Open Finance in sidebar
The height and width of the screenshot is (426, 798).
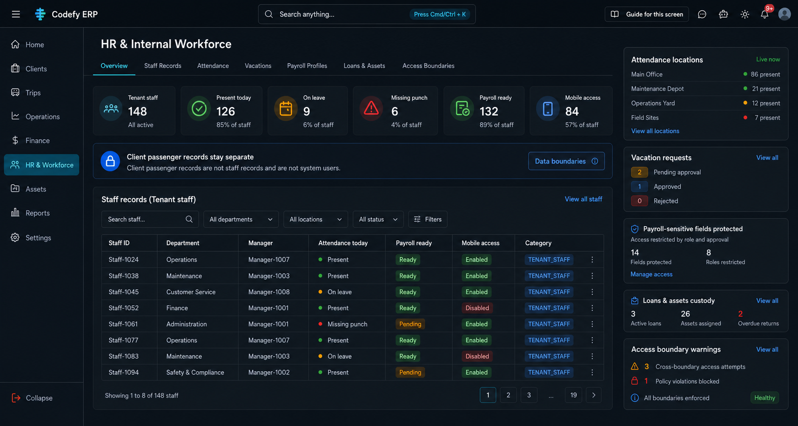coord(41,141)
